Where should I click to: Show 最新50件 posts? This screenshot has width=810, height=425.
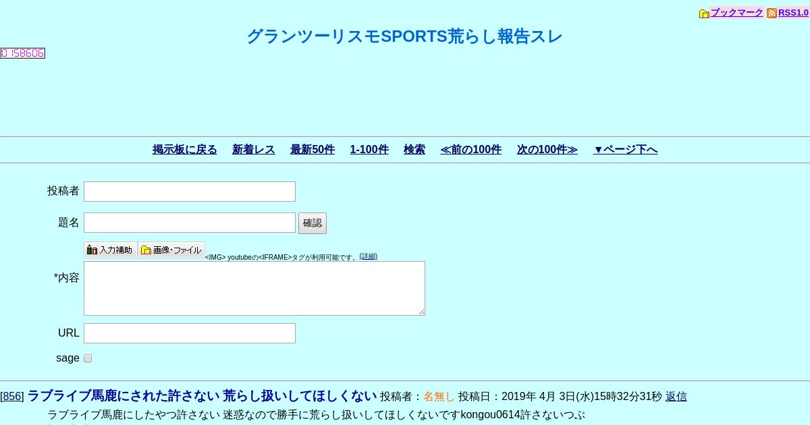pos(313,150)
